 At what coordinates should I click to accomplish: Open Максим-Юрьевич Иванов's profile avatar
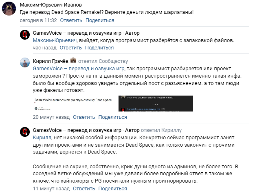pos(10,9)
